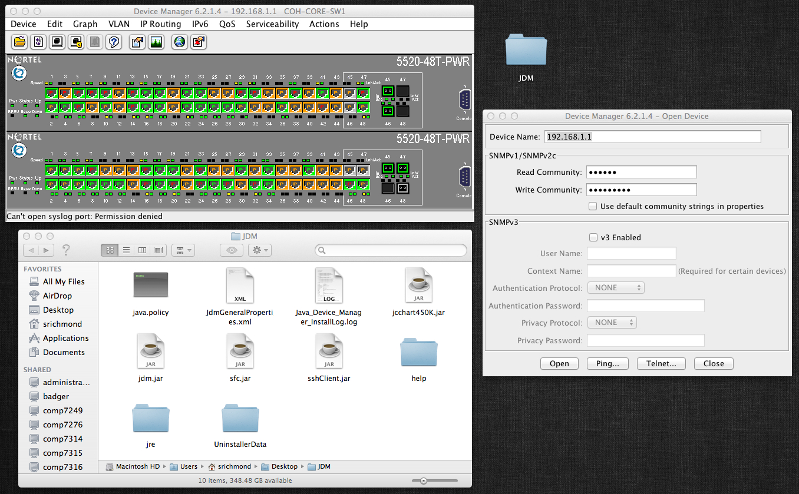Image resolution: width=799 pixels, height=494 pixels.
Task: Open the IP Routing menu
Action: click(x=160, y=24)
